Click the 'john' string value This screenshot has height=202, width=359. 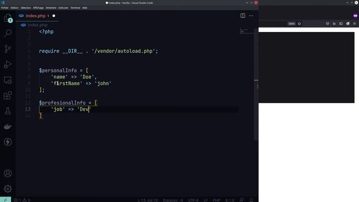click(x=103, y=84)
